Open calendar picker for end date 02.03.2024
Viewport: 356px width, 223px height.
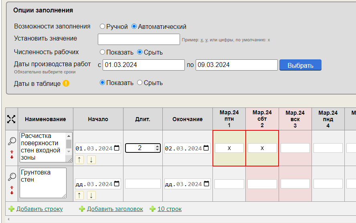click(x=206, y=148)
